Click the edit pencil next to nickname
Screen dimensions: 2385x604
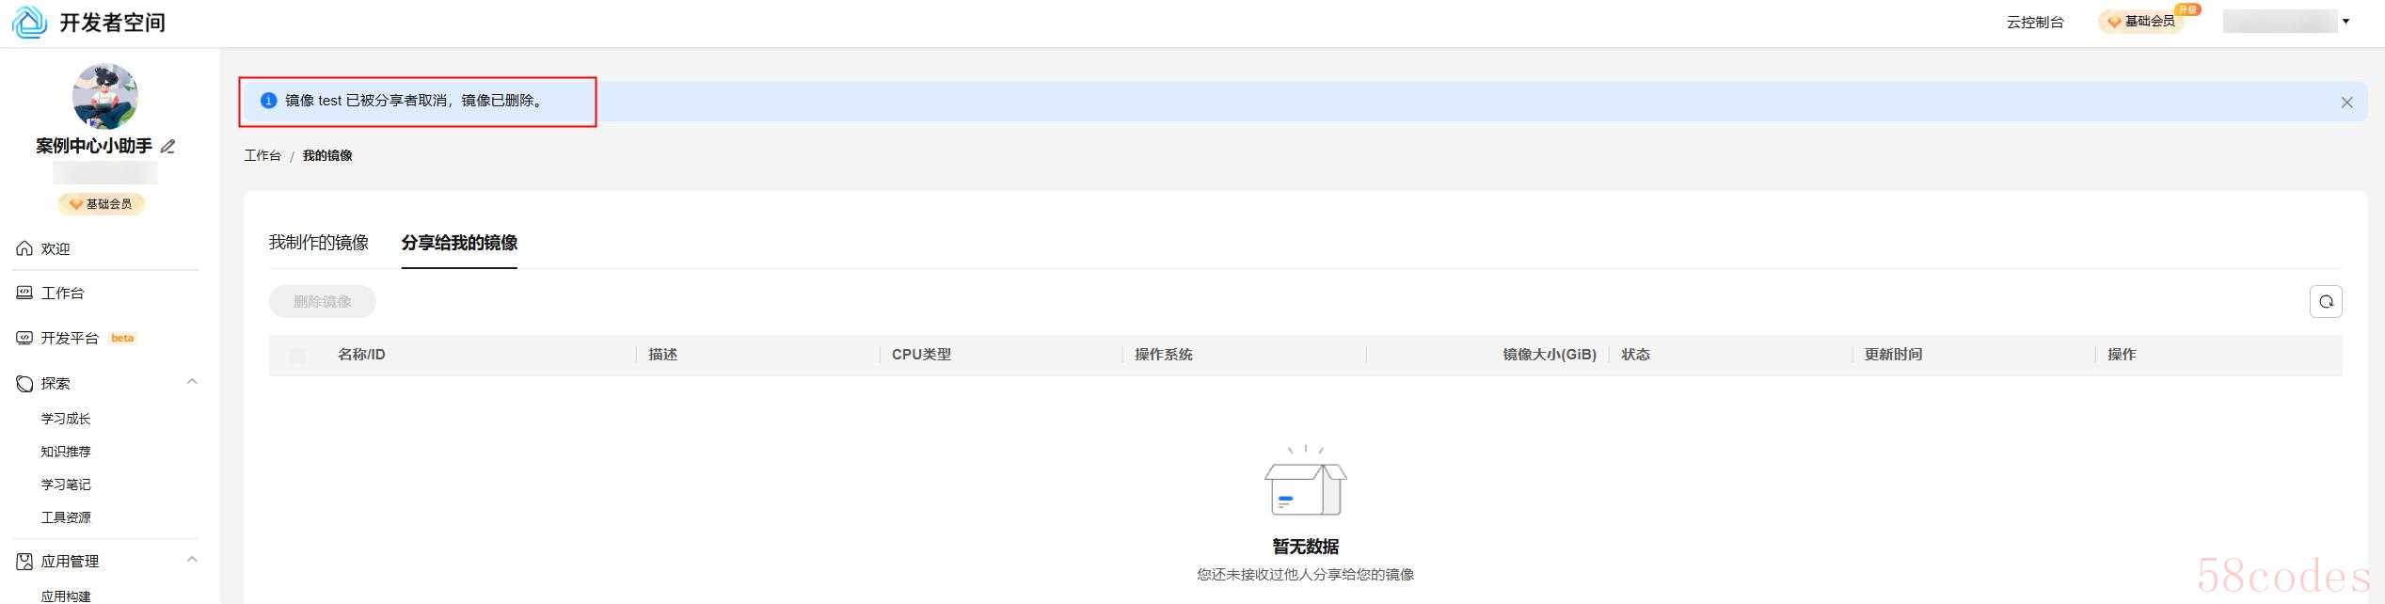tap(168, 147)
